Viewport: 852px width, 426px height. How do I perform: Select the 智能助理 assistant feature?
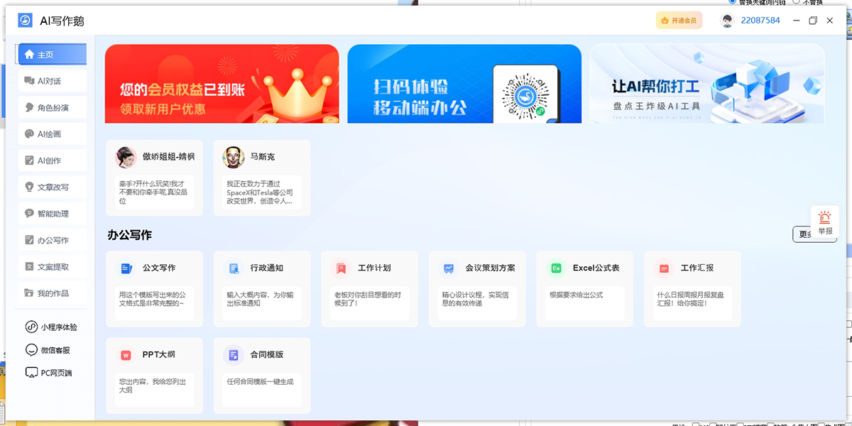click(52, 213)
